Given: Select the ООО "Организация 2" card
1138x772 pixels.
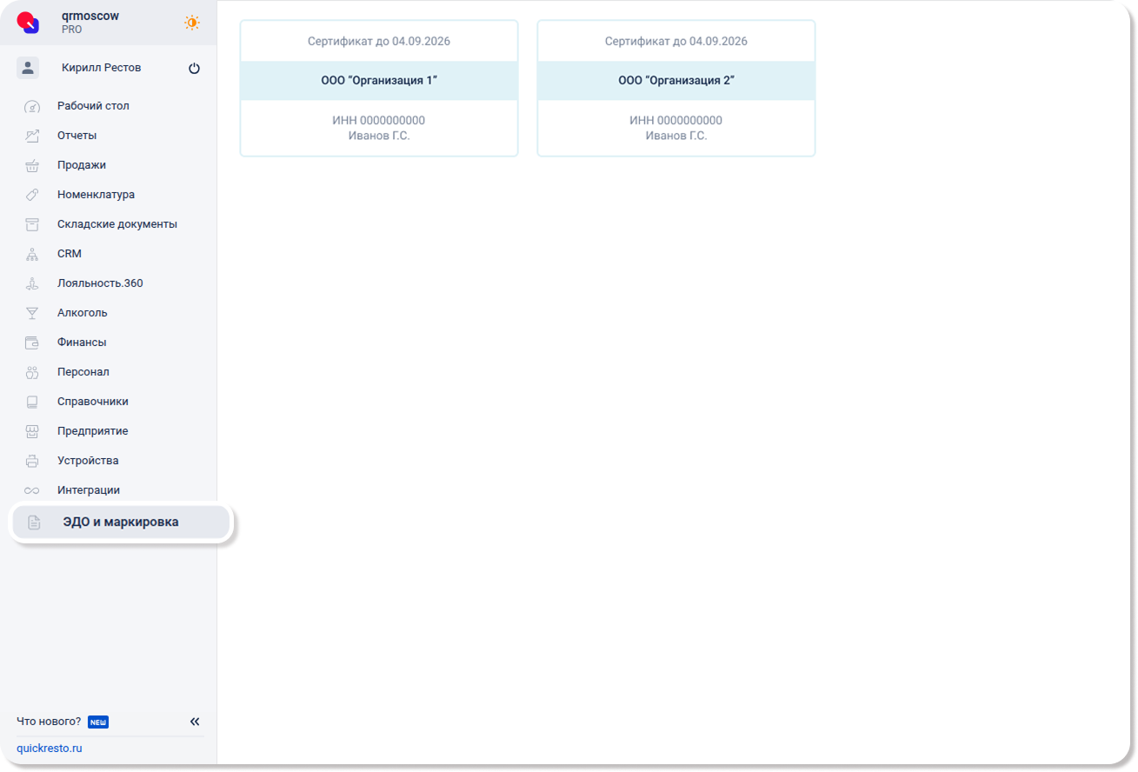Looking at the screenshot, I should coord(676,89).
